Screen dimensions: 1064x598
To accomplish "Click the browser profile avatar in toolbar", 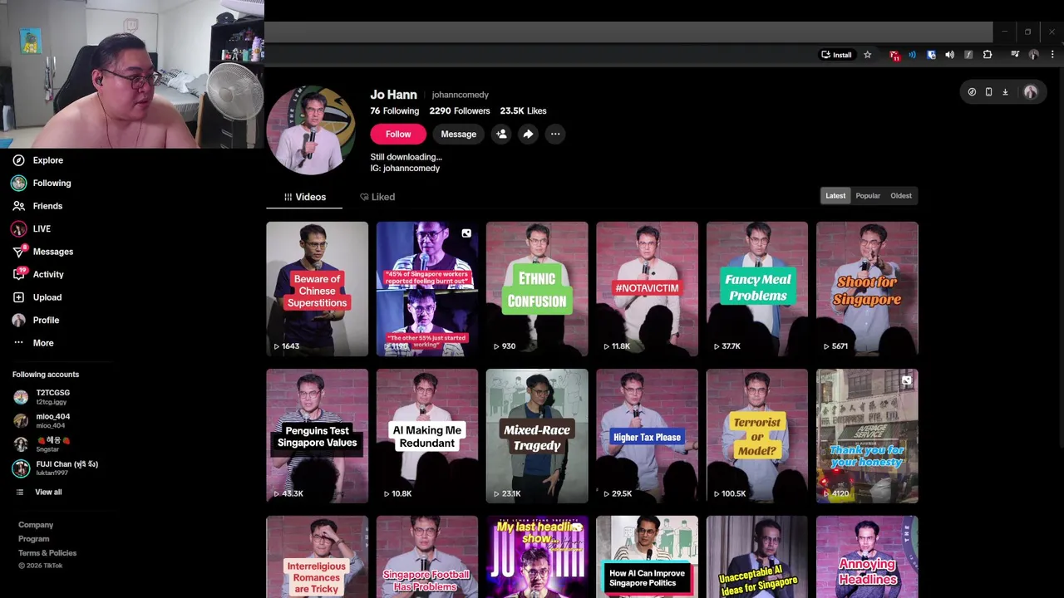I will point(1034,55).
